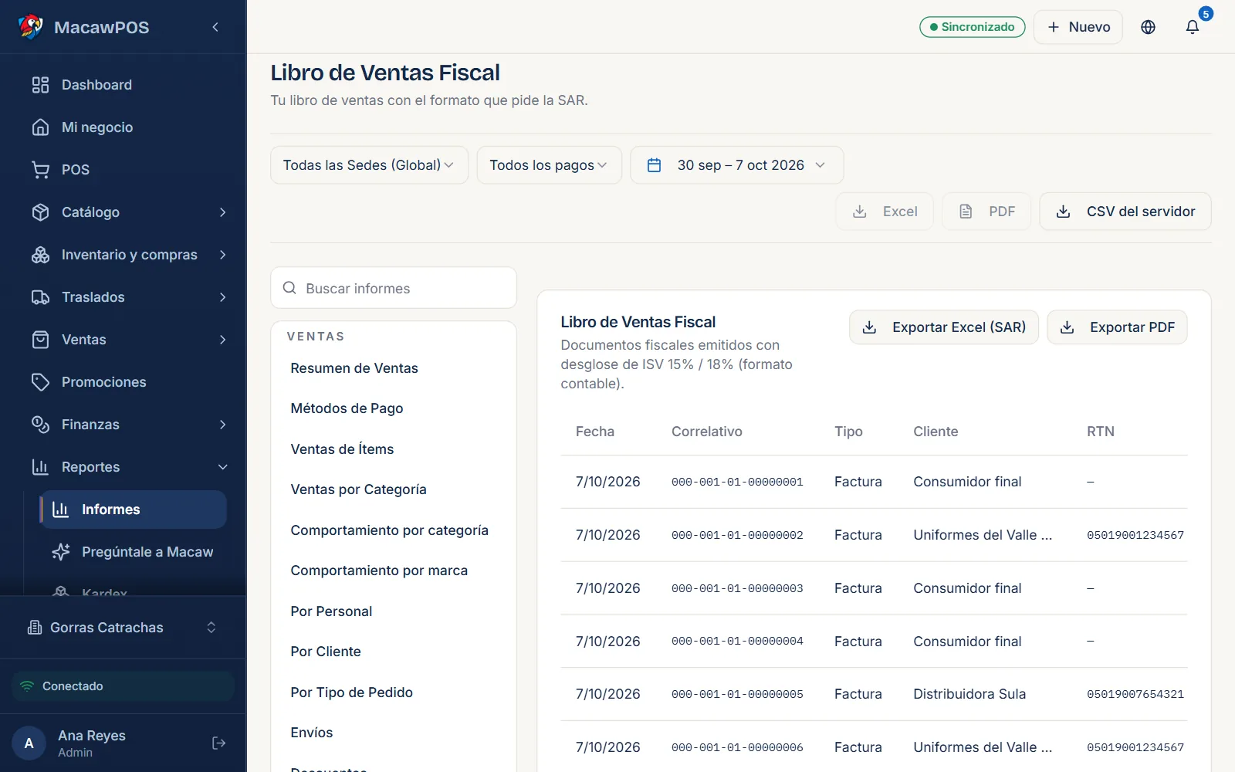Open Por Tipo de Pedido report

351,692
